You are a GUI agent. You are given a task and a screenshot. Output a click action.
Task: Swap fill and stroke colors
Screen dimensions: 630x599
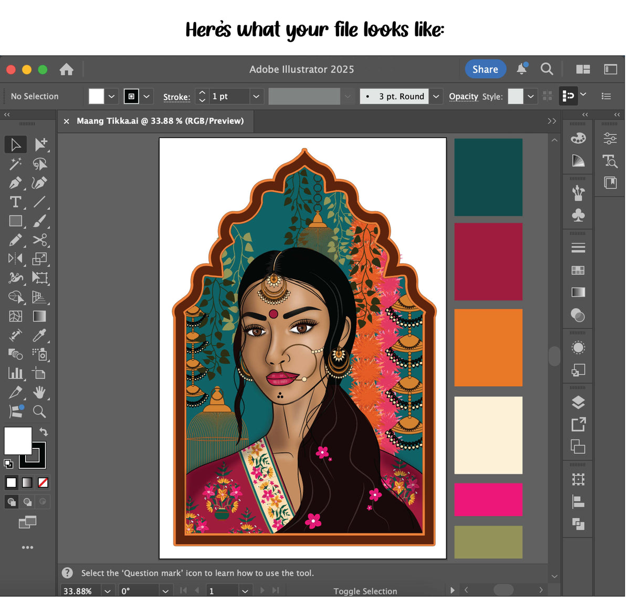point(44,432)
